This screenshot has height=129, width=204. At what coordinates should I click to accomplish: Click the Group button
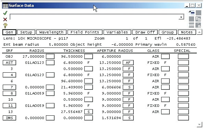pyautogui.click(x=168, y=32)
